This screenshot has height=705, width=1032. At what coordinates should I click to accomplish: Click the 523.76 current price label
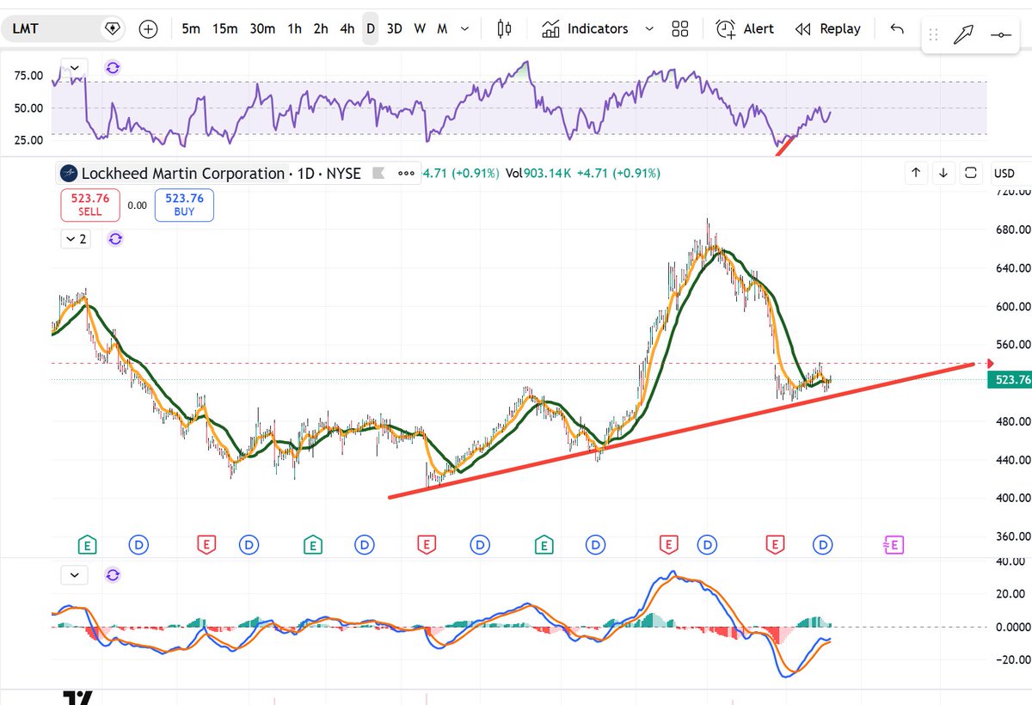click(x=1010, y=379)
